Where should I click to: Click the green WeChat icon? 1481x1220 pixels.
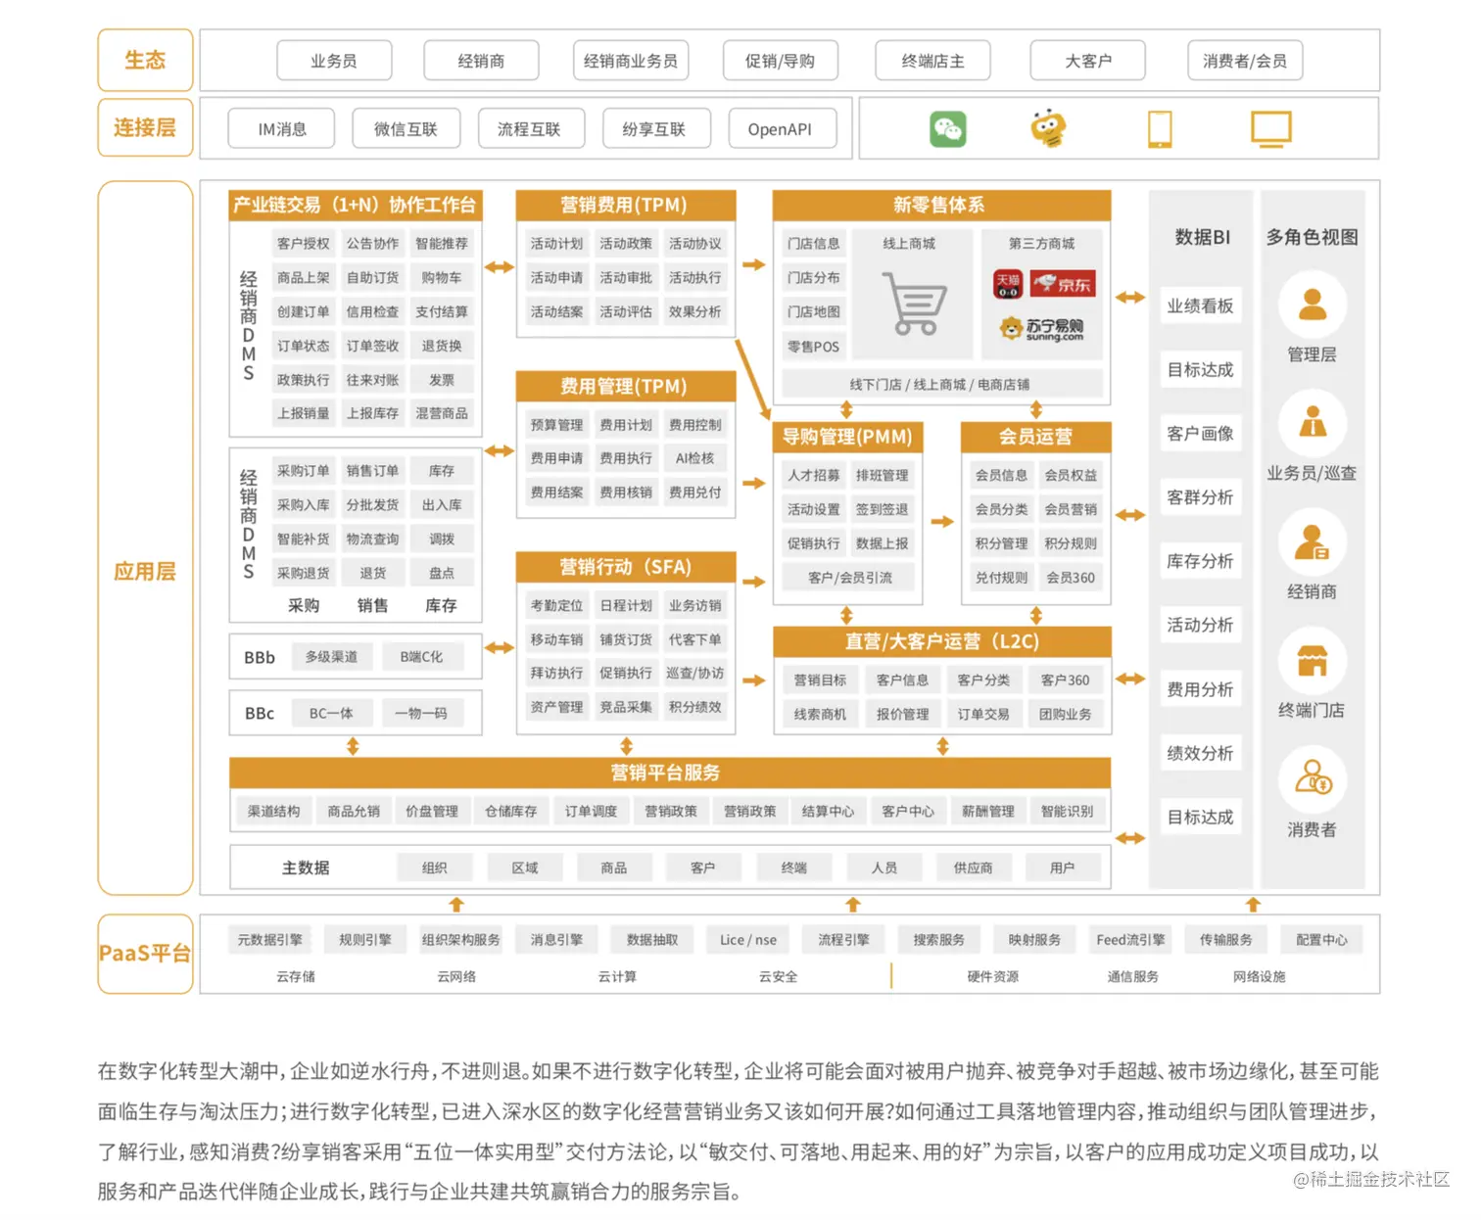click(x=947, y=128)
